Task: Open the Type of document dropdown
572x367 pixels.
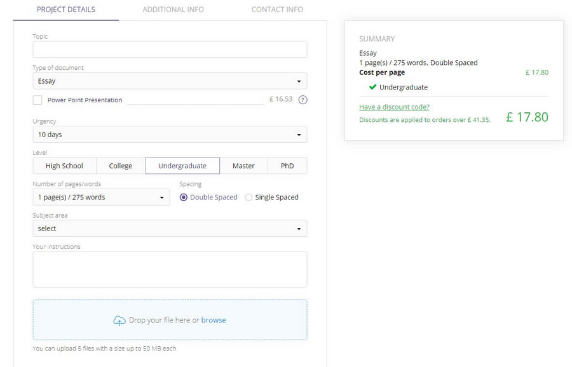Action: pyautogui.click(x=169, y=81)
